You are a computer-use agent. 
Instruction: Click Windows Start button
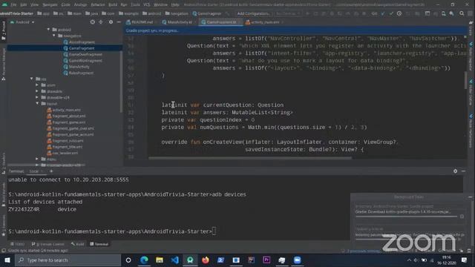coord(7,260)
